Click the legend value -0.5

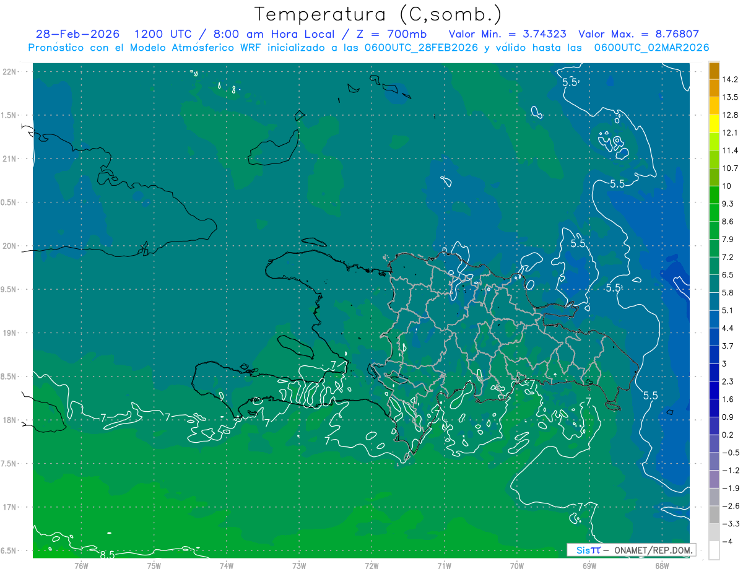[x=731, y=453]
